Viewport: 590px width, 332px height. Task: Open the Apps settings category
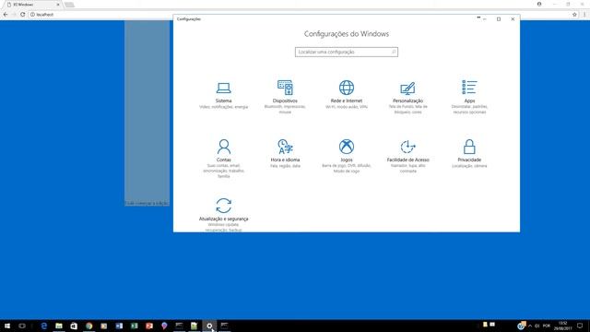(469, 97)
